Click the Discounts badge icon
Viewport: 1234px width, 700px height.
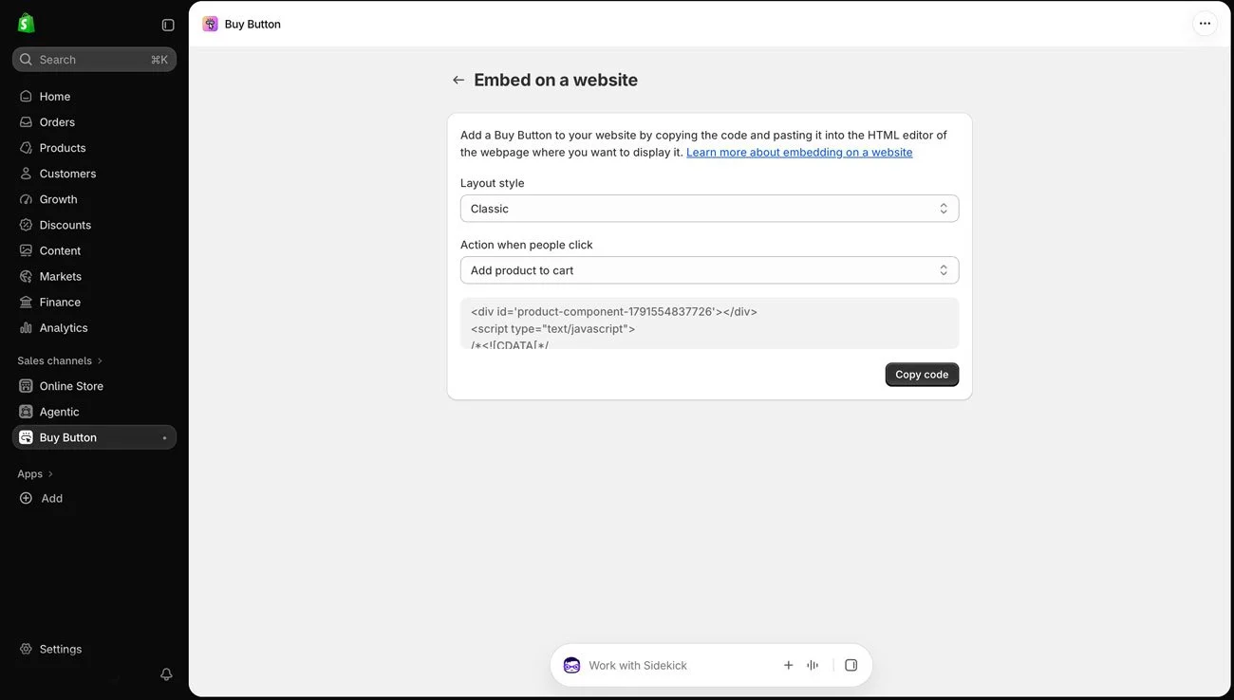pyautogui.click(x=26, y=225)
